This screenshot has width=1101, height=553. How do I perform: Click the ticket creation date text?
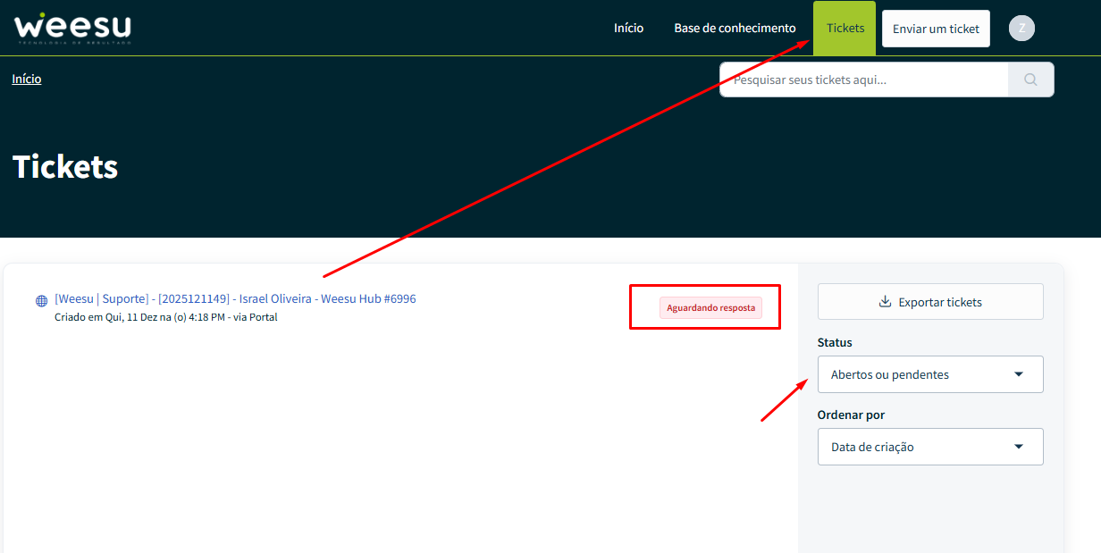coord(166,317)
